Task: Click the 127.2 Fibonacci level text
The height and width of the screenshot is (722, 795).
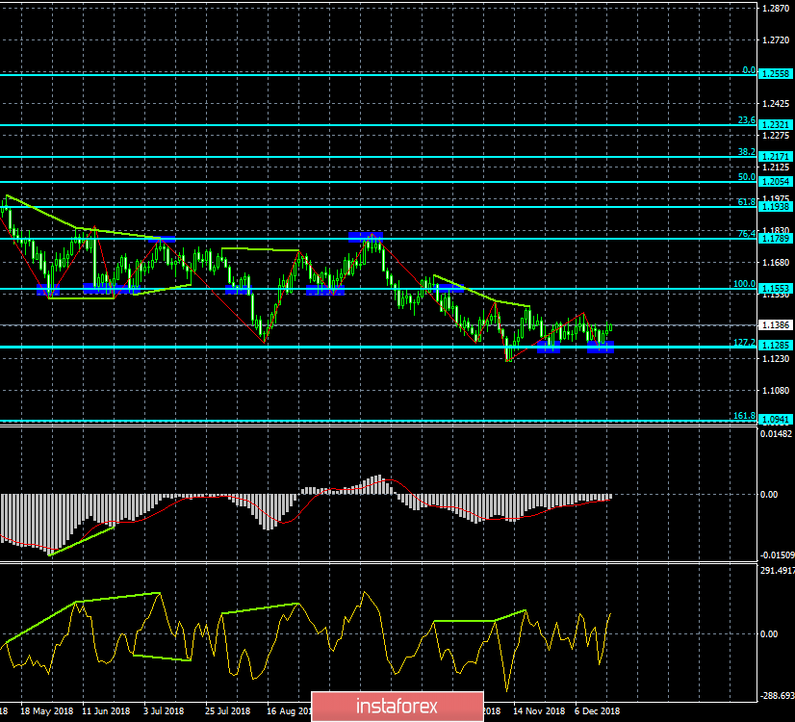Action: (x=744, y=343)
